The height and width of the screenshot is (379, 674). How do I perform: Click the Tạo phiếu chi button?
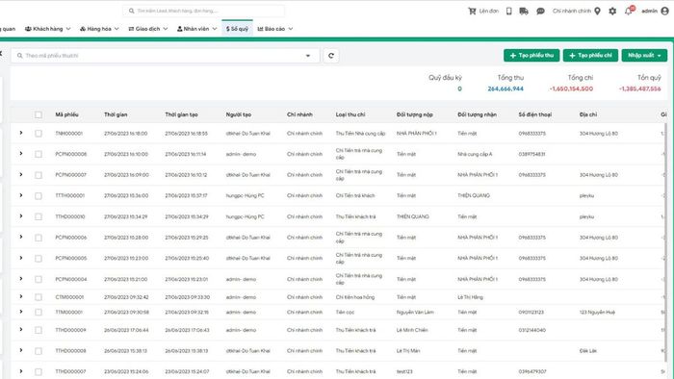click(590, 56)
